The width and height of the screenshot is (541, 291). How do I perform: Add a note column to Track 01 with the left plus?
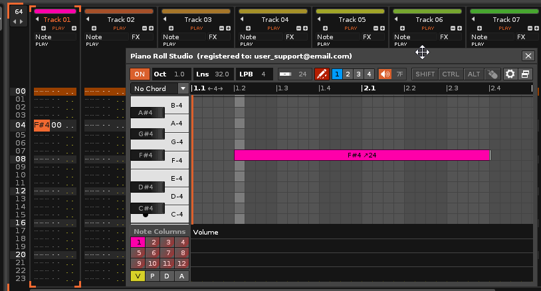tap(43, 29)
